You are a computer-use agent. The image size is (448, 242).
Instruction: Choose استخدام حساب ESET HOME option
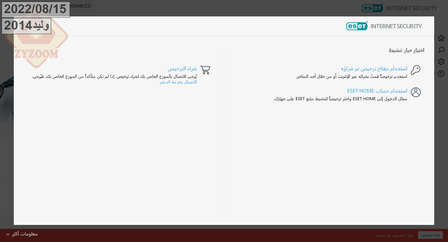coord(377,91)
